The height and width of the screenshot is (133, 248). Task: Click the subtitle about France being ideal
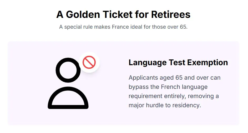123,27
